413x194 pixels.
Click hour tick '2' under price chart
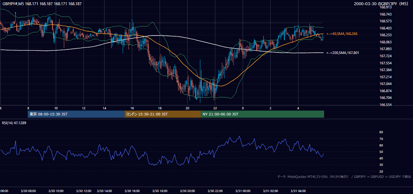pyautogui.click(x=270, y=108)
